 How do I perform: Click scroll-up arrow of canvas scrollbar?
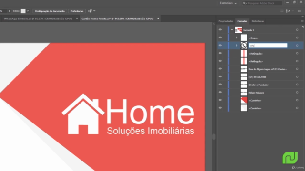pyautogui.click(x=214, y=24)
